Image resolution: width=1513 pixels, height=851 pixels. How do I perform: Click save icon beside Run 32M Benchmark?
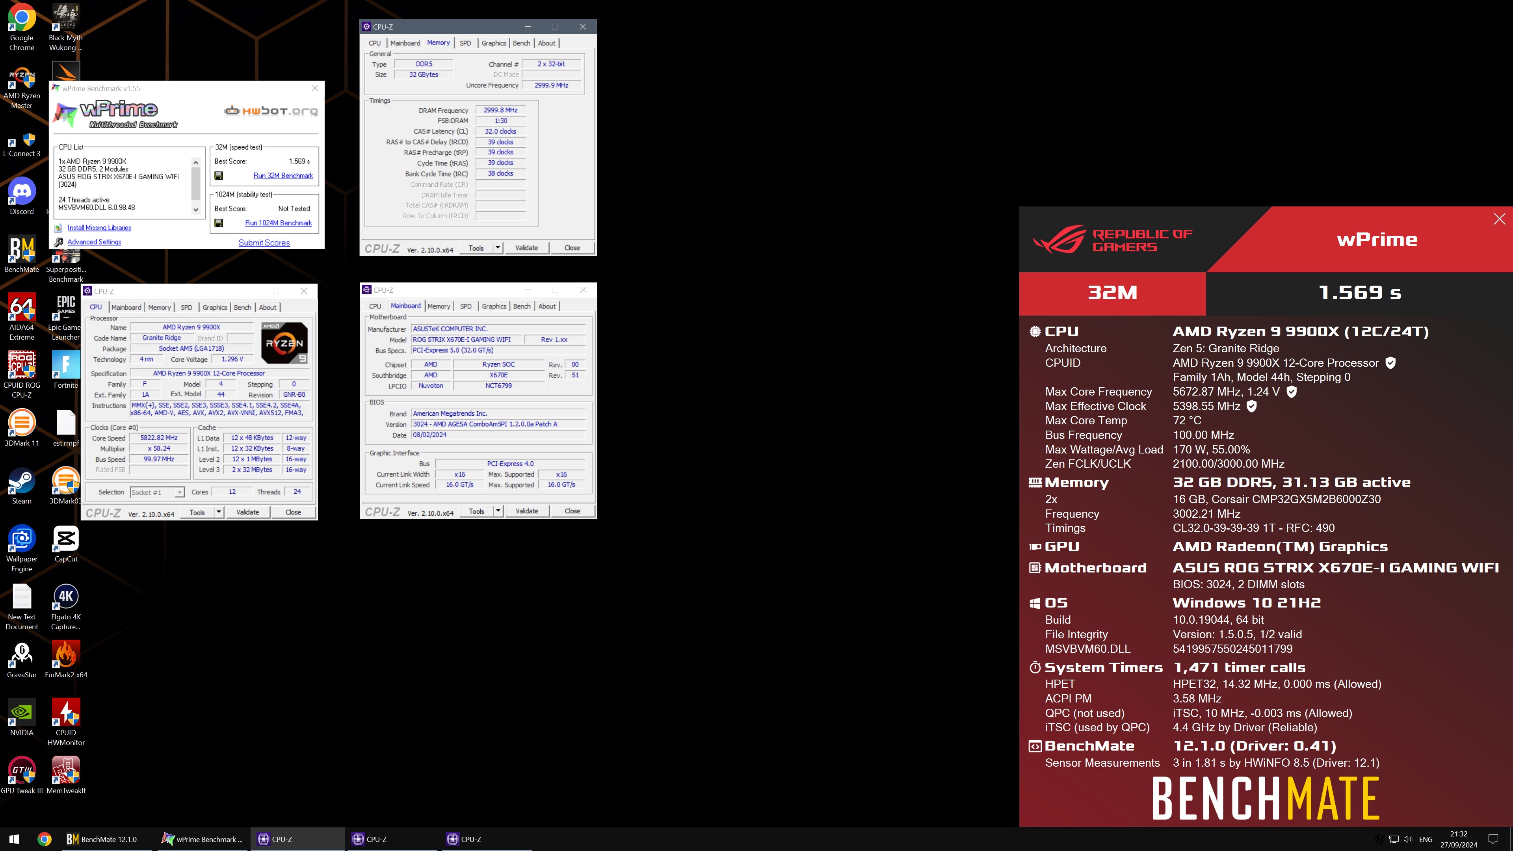(x=219, y=176)
